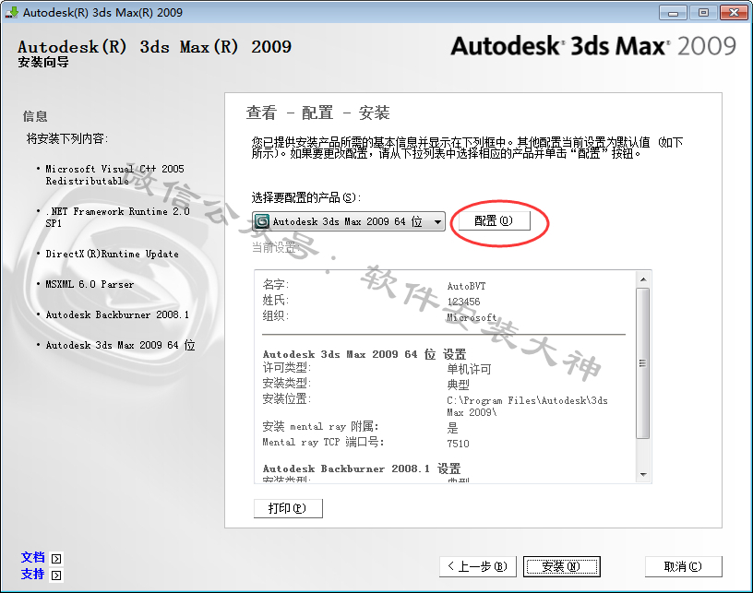
Task: Click the 打印(P) print button
Action: click(x=288, y=508)
